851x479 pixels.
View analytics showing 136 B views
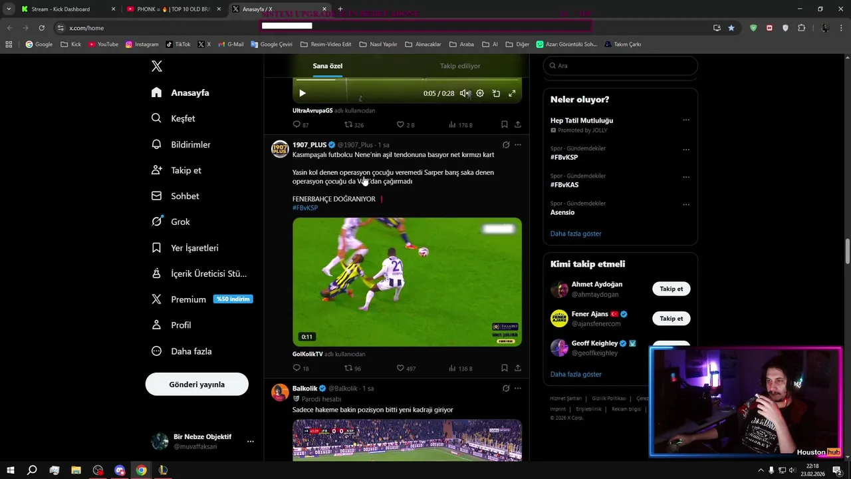(461, 368)
